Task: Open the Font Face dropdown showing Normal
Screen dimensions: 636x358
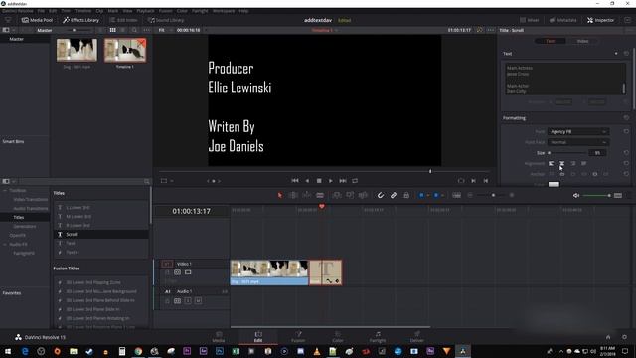Action: (x=578, y=142)
